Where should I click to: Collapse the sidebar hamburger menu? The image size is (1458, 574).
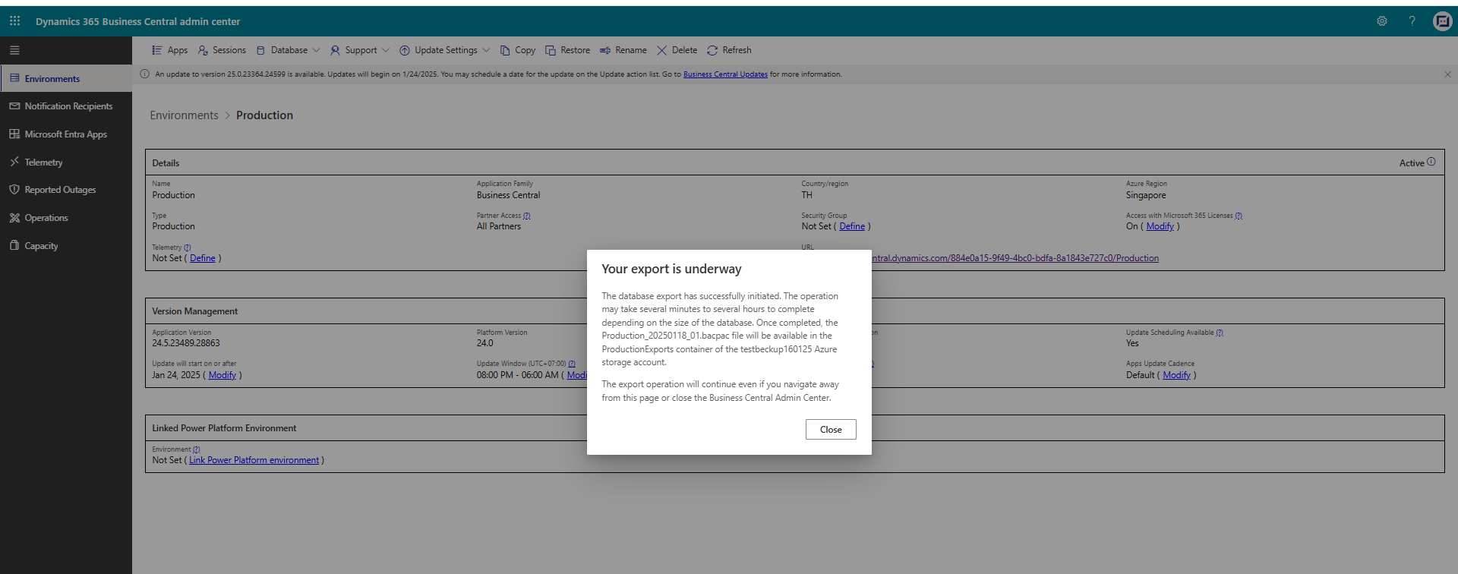(14, 50)
